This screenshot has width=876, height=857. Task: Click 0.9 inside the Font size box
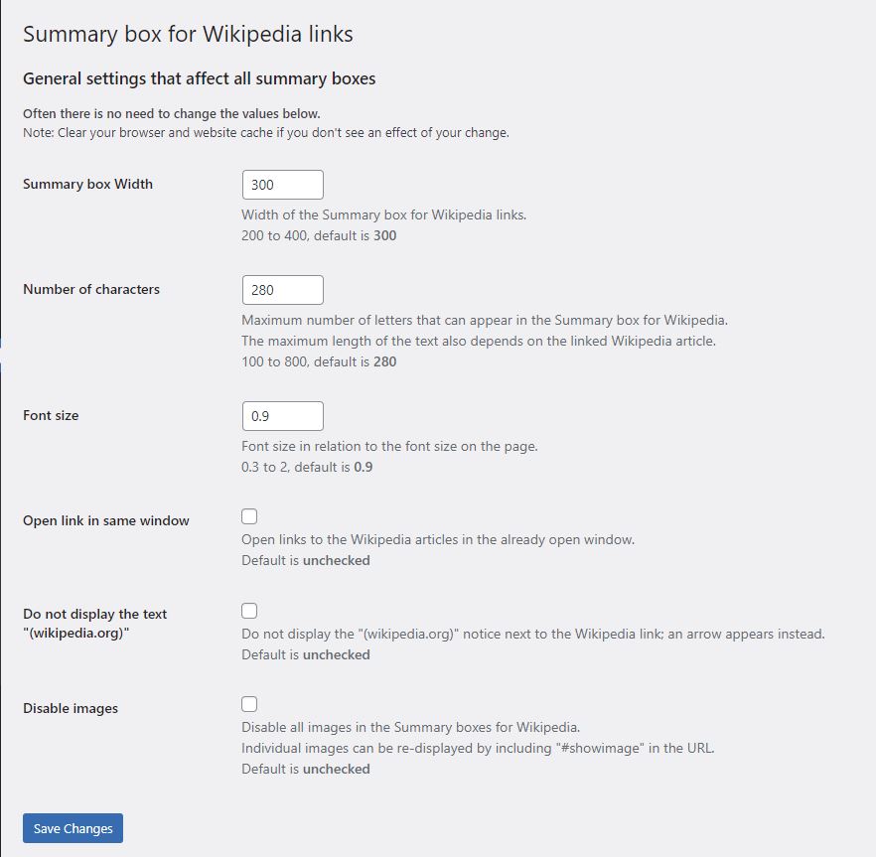pyautogui.click(x=260, y=415)
